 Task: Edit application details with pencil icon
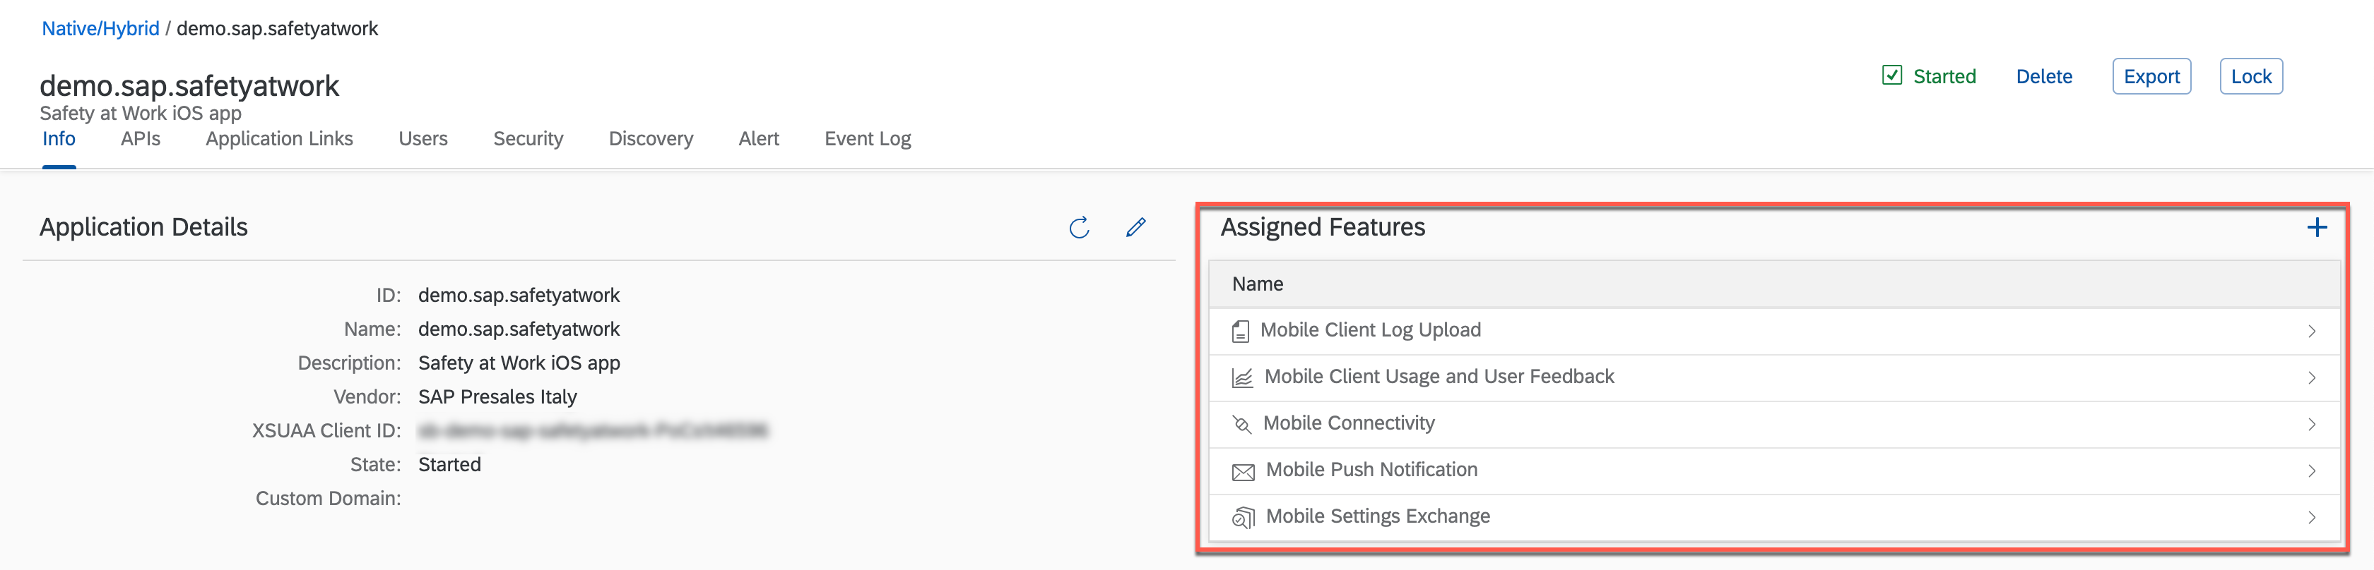tap(1135, 227)
